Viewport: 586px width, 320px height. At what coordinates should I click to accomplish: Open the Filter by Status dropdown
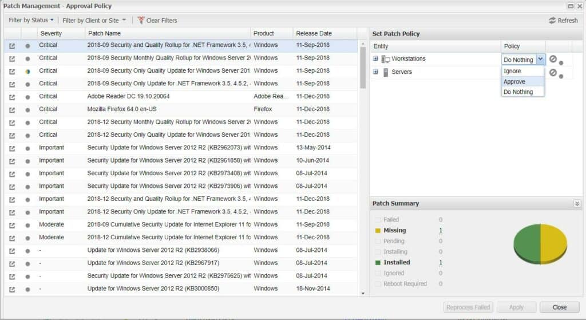tap(31, 20)
